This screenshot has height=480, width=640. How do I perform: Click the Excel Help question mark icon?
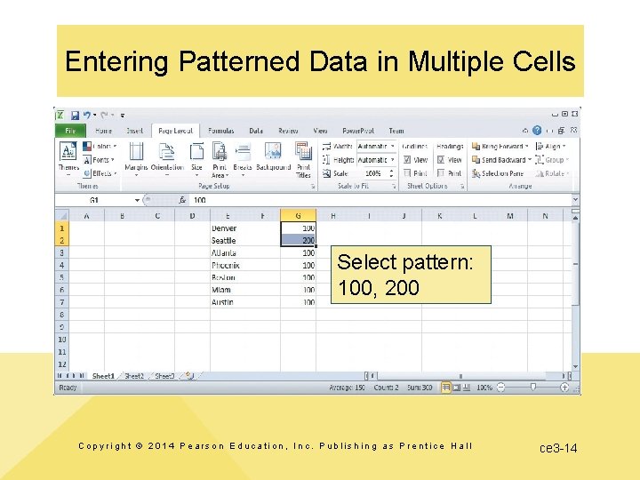537,131
